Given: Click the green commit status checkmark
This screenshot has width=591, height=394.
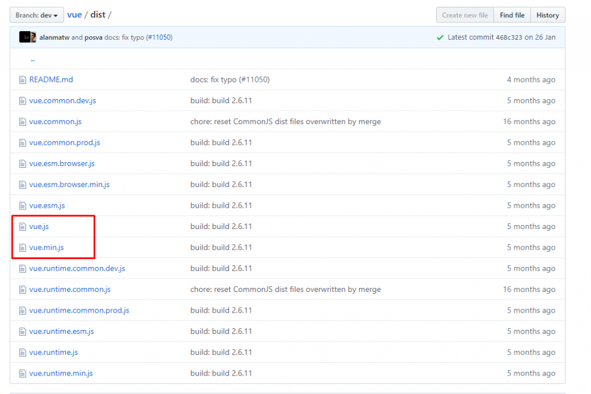Looking at the screenshot, I should coord(440,37).
